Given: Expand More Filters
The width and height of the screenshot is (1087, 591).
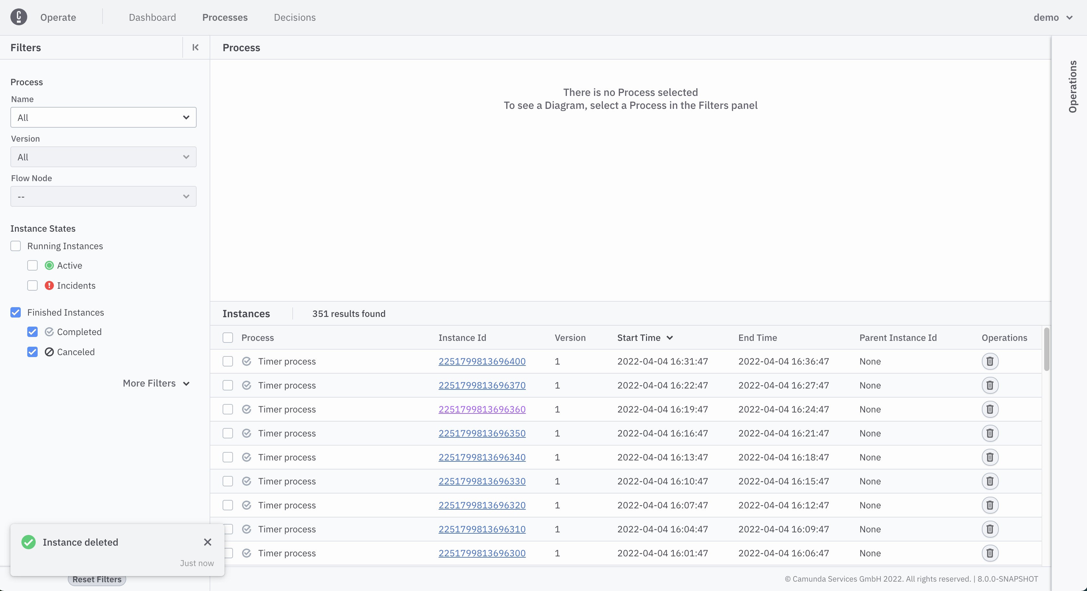Looking at the screenshot, I should point(156,383).
